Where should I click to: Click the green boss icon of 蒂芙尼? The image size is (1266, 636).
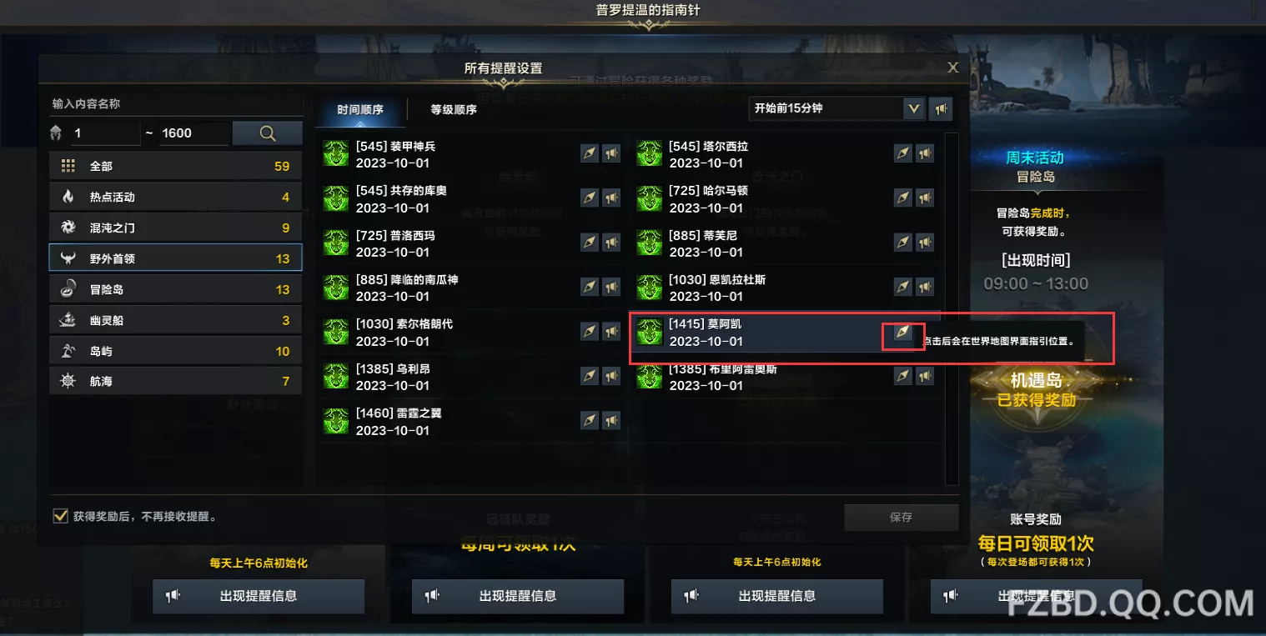pos(649,243)
